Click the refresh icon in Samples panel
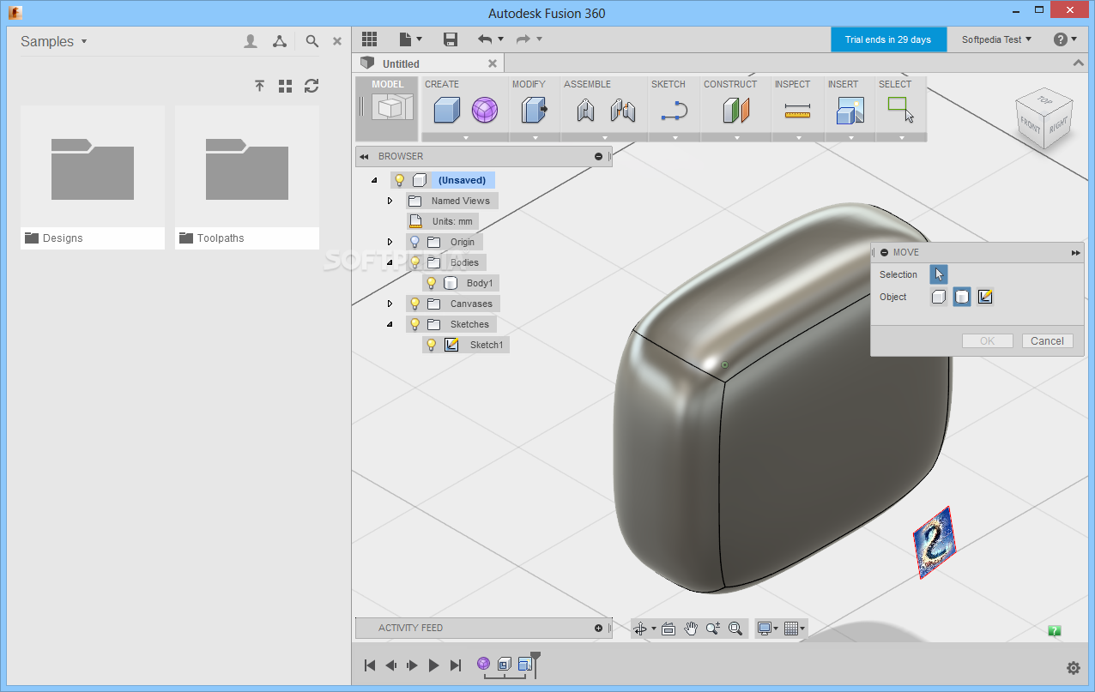This screenshot has width=1095, height=692. 312,86
